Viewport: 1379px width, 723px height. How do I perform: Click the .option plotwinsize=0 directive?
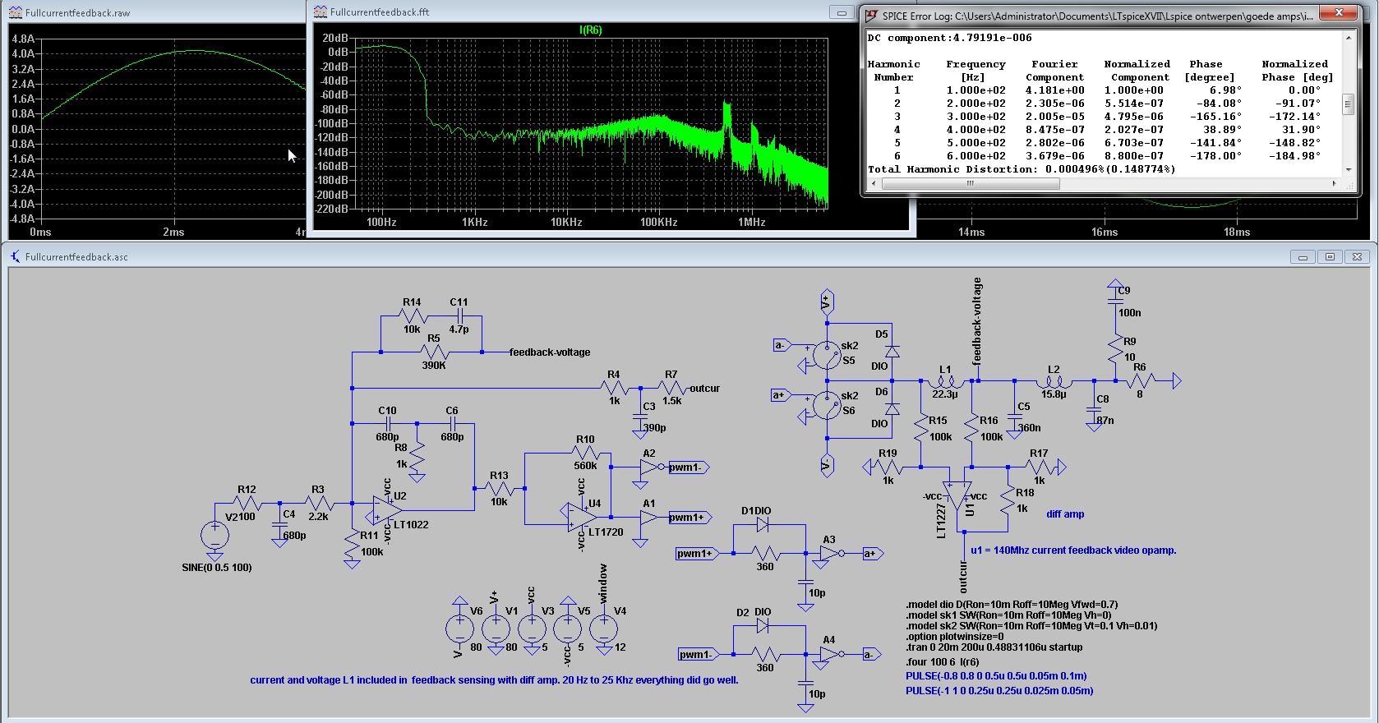(955, 637)
